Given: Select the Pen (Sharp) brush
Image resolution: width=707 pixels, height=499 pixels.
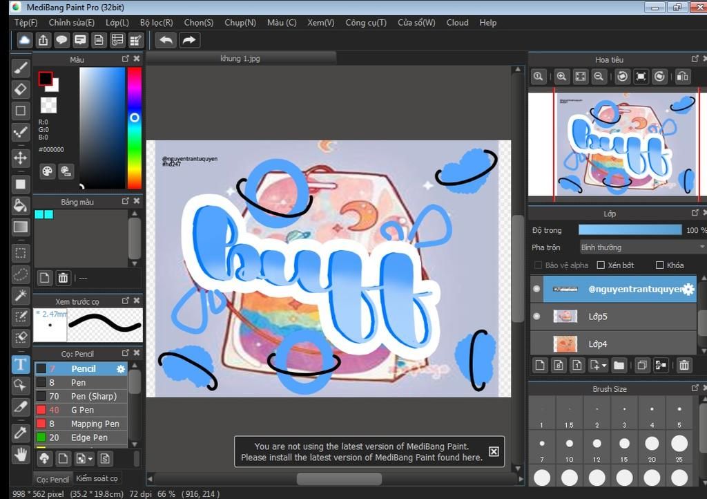Looking at the screenshot, I should point(81,396).
